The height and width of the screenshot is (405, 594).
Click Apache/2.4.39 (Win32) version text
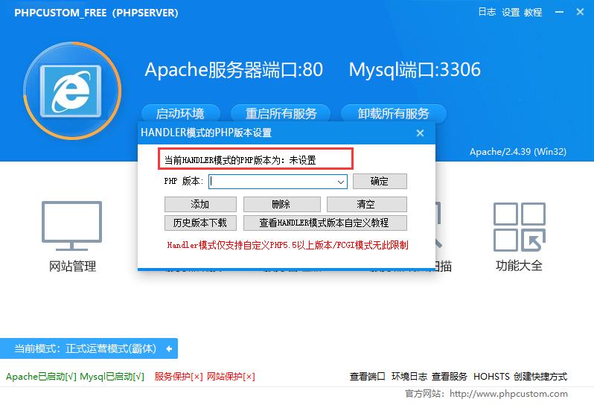point(518,152)
